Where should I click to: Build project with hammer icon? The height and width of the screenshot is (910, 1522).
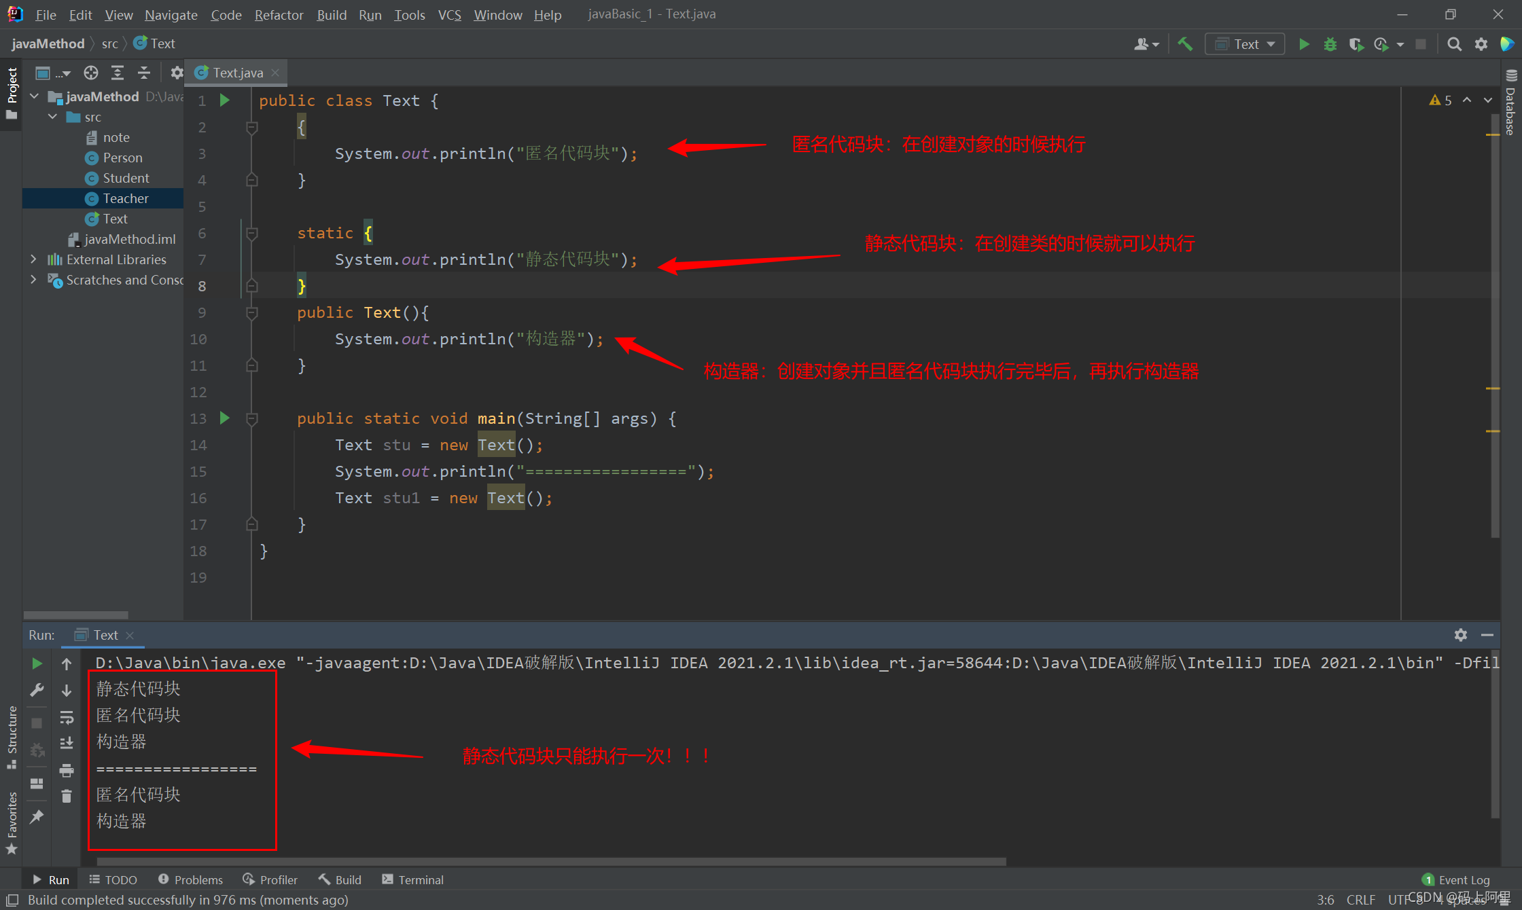click(1185, 44)
